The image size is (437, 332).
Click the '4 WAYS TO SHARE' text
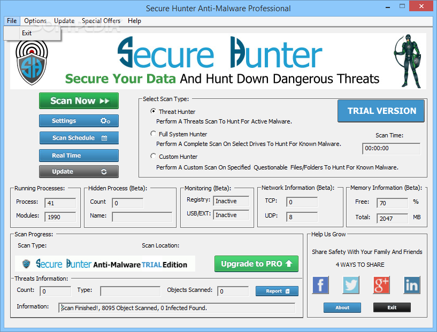[360, 265]
